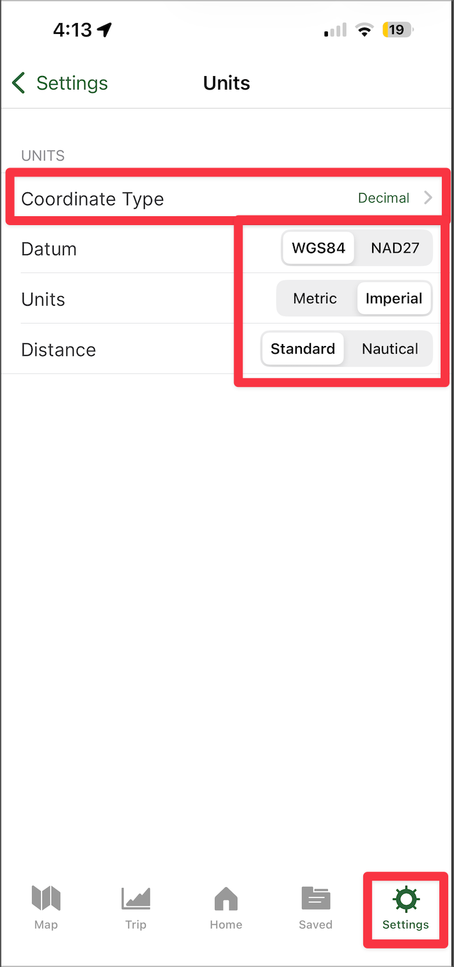This screenshot has width=454, height=967.
Task: Go to the Home house icon
Action: (x=226, y=898)
